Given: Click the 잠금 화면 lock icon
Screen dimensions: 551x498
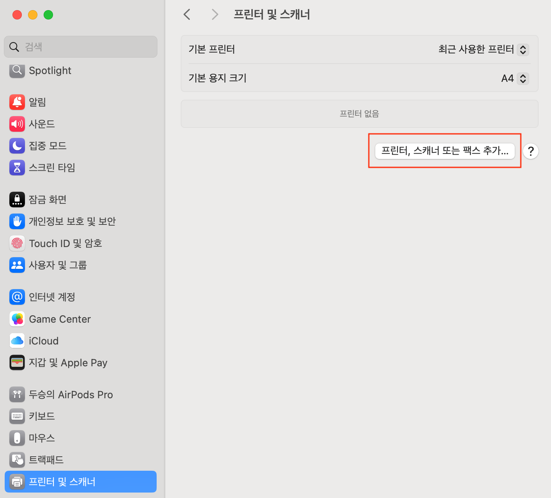Looking at the screenshot, I should 17,200.
